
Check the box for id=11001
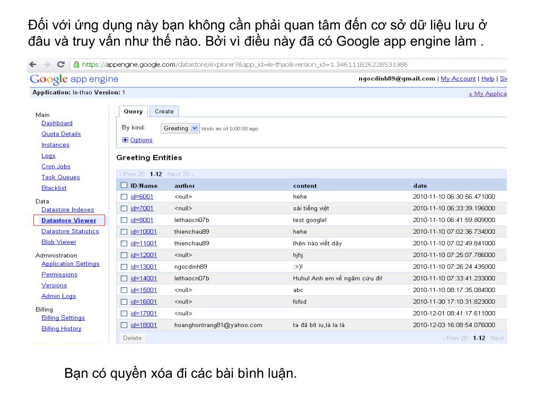click(x=124, y=244)
